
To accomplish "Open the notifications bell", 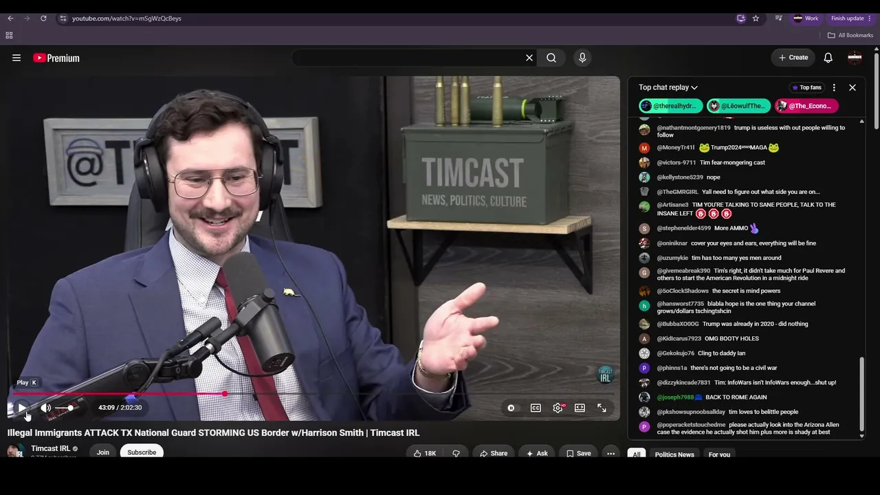I will [x=828, y=58].
